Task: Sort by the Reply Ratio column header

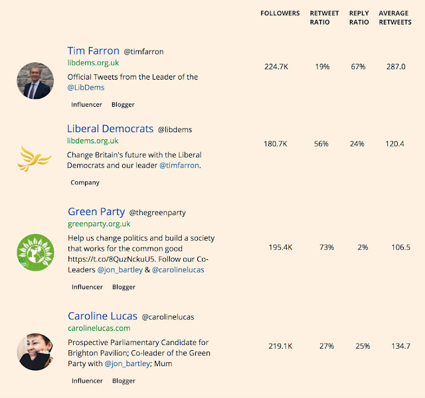Action: tap(359, 17)
